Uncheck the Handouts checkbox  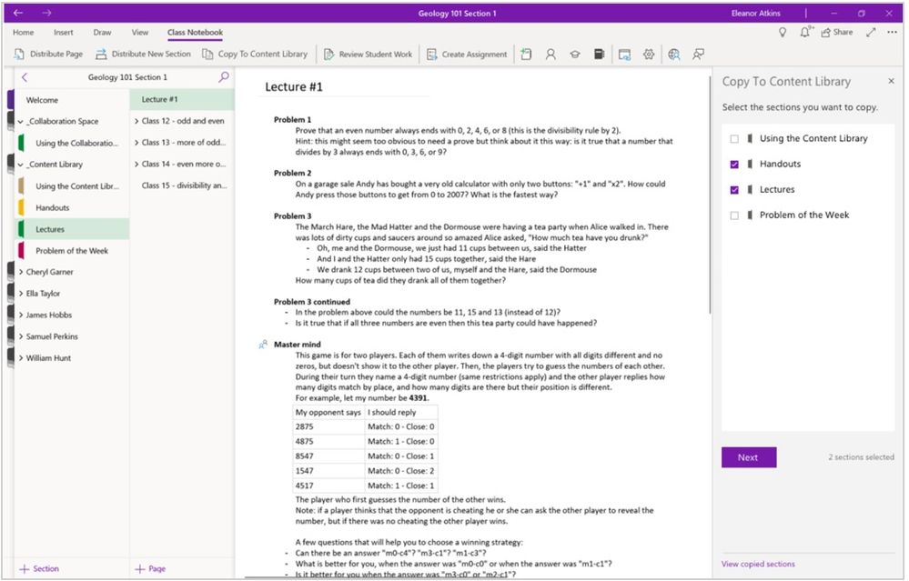[x=734, y=165]
